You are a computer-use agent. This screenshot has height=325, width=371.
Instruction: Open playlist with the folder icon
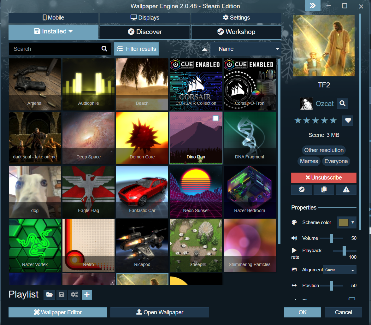49,294
